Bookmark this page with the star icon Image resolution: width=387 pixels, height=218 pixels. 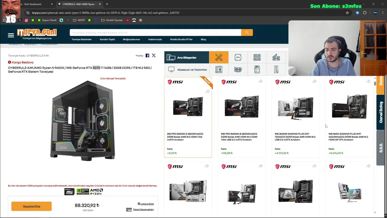click(x=347, y=13)
